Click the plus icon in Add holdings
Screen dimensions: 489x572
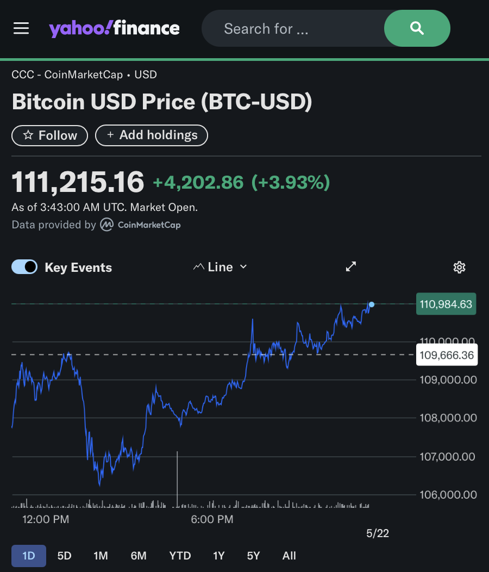pyautogui.click(x=110, y=135)
